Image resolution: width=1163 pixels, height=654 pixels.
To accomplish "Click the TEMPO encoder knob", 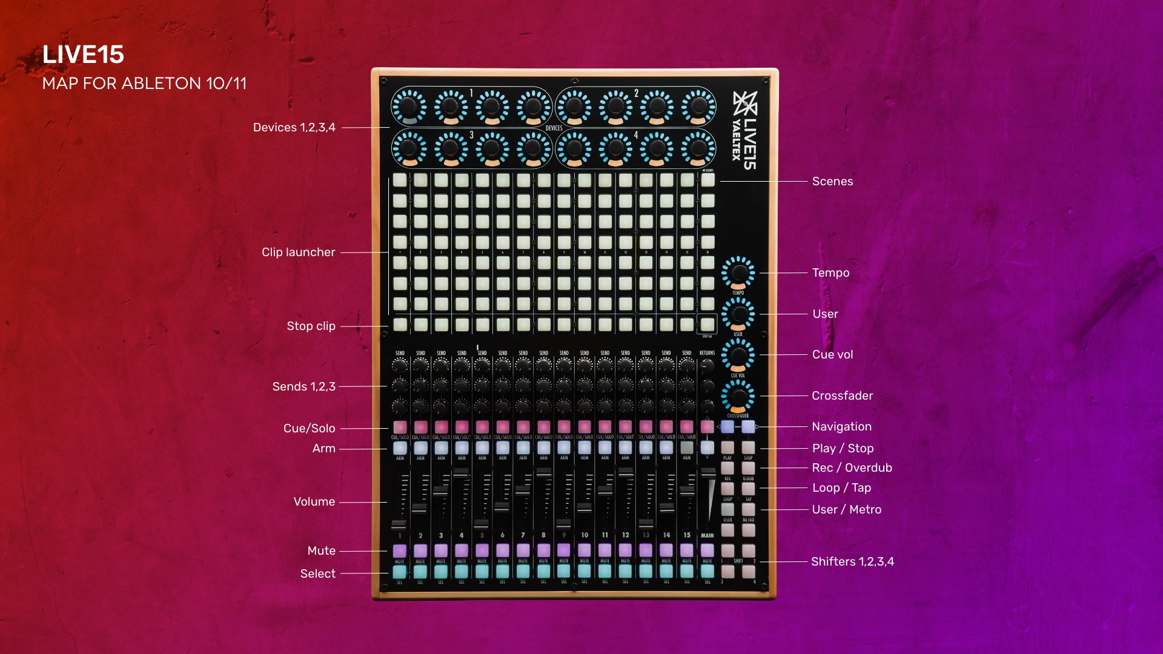I will pos(738,273).
